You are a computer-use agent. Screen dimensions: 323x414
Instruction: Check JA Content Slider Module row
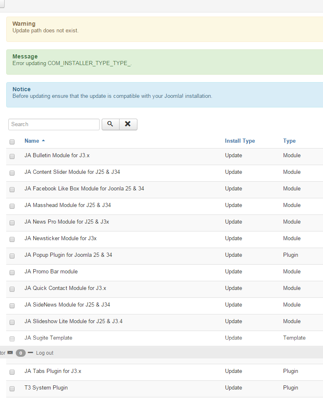[12, 173]
